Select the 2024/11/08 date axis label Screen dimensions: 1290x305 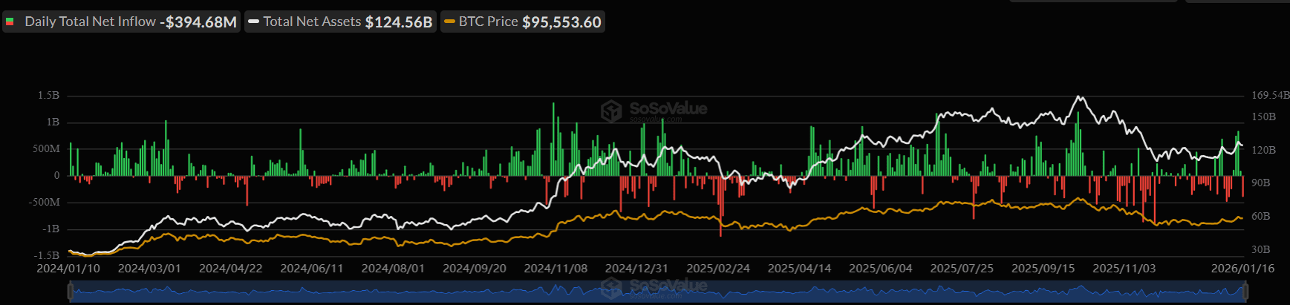(556, 269)
